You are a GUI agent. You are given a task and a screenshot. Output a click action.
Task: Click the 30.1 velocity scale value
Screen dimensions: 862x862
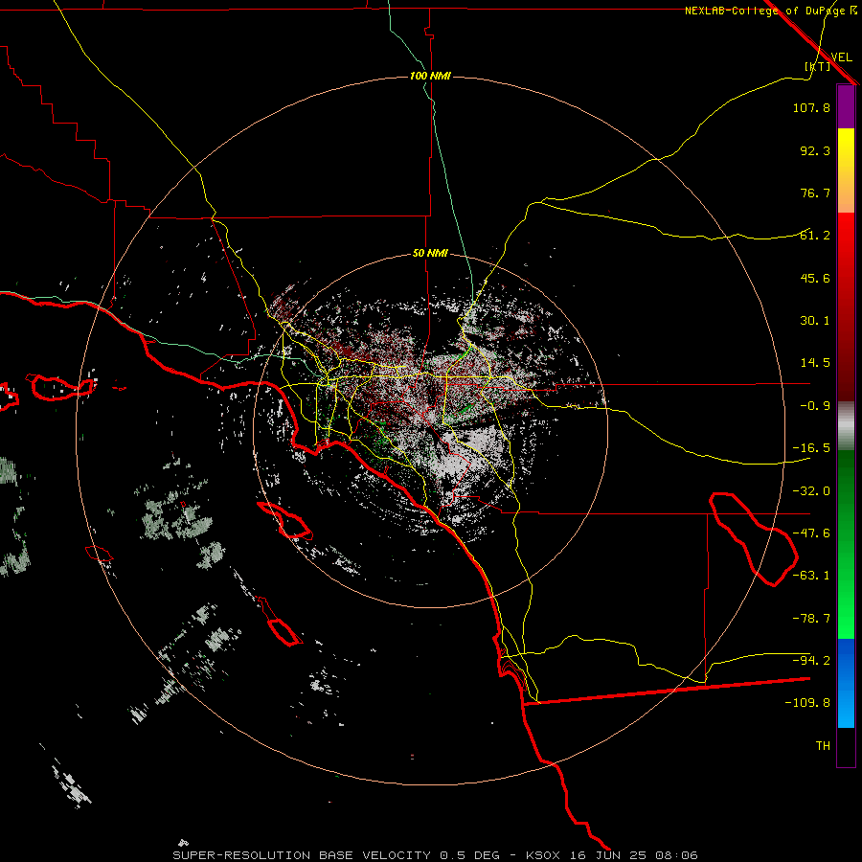point(815,321)
